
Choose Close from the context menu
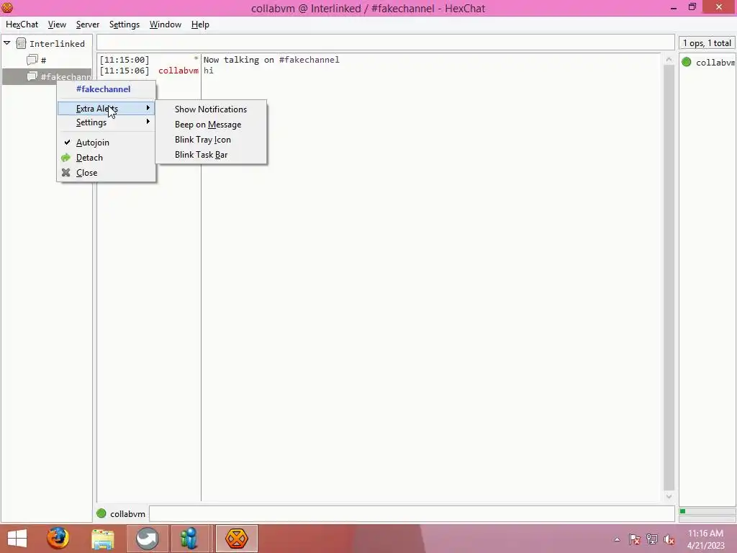pos(107,173)
